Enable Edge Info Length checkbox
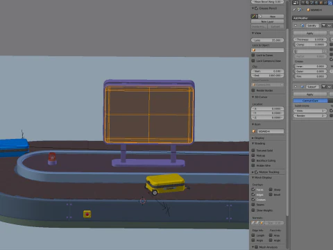 pos(253,235)
